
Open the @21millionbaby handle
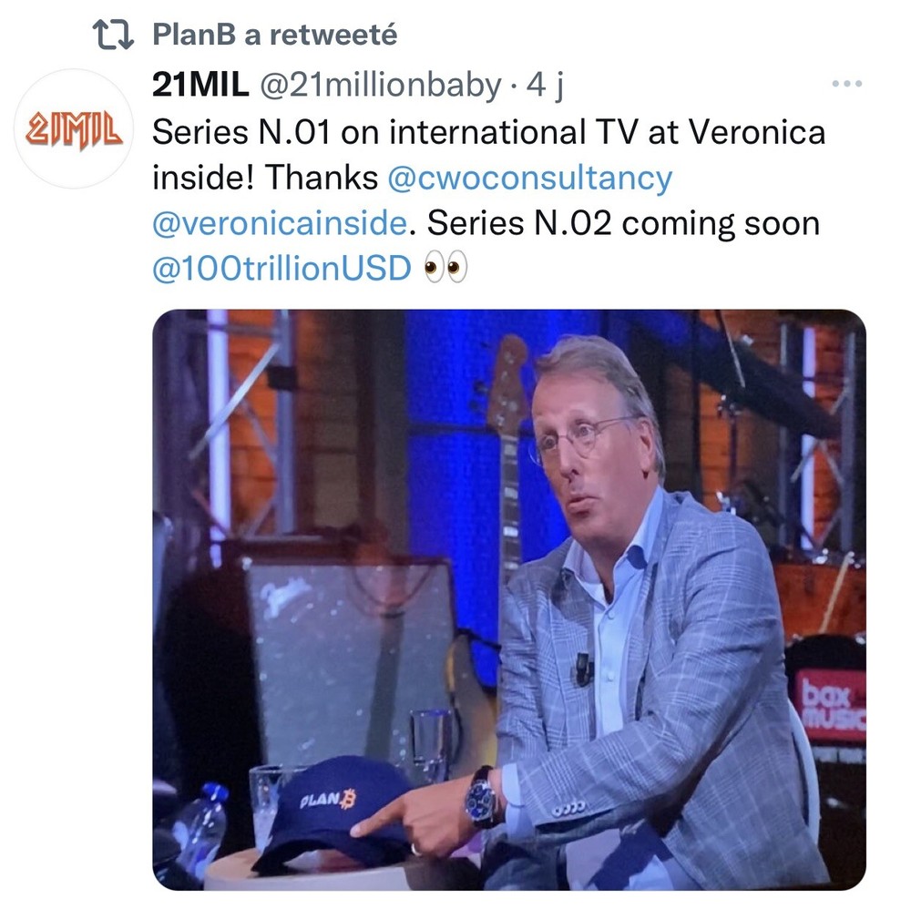coord(381,86)
